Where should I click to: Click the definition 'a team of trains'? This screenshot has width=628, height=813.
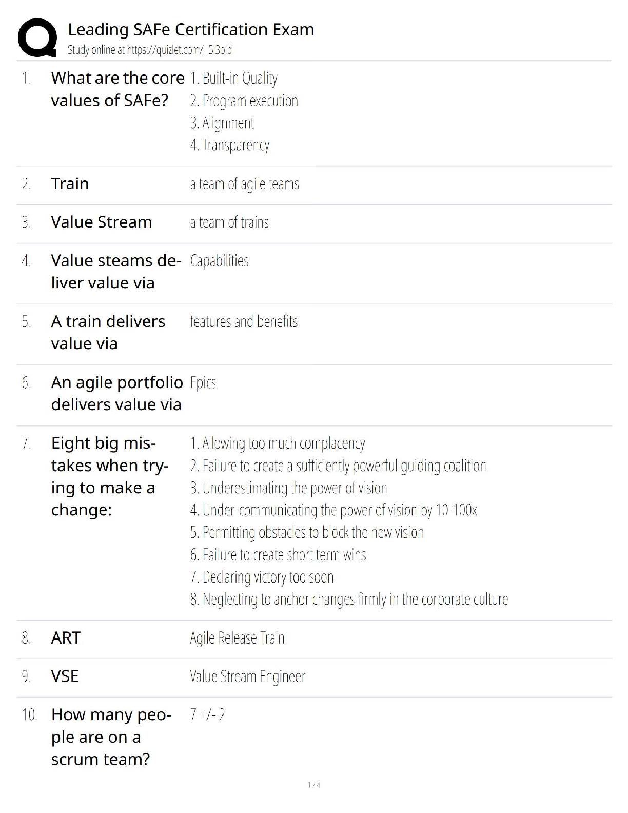229,222
